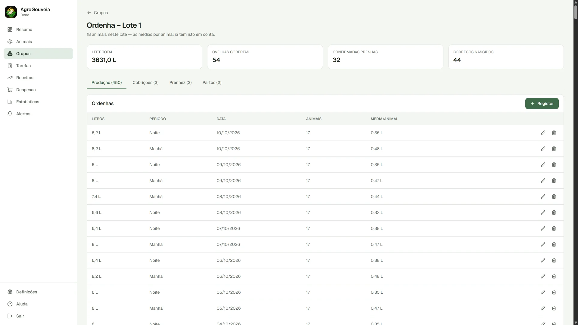The image size is (578, 325).
Task: Select the Produção (450) tab
Action: click(107, 82)
